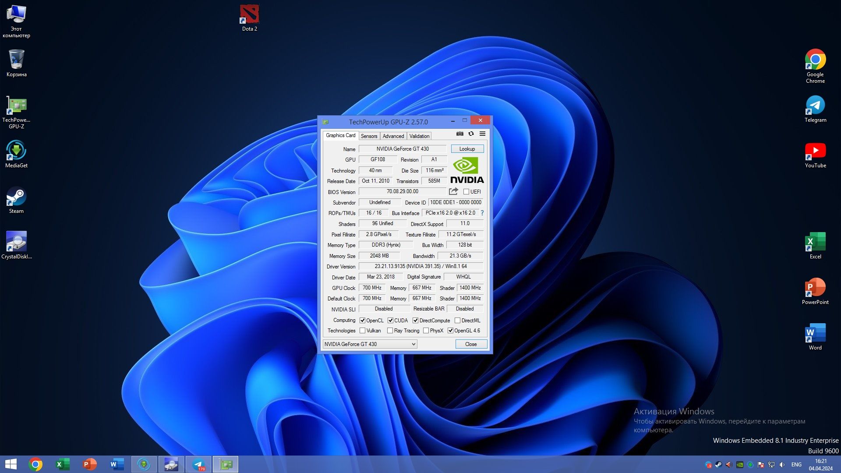Click the network tray icon
The image size is (841, 473).
point(771,465)
